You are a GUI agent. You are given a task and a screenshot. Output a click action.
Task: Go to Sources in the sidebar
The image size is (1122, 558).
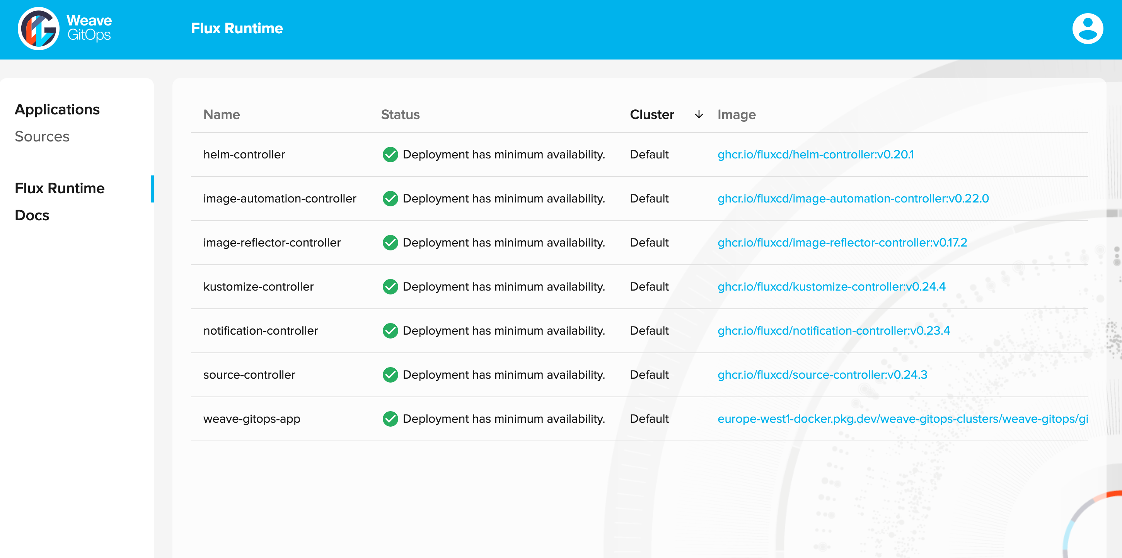[42, 136]
